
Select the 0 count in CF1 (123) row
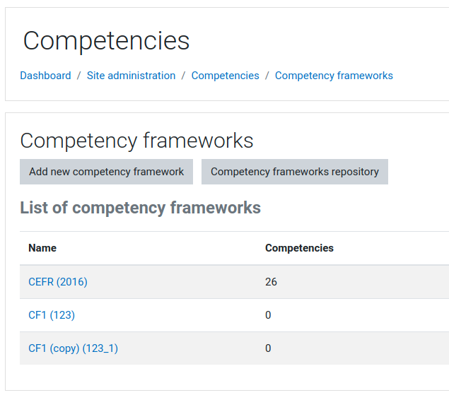pos(268,315)
